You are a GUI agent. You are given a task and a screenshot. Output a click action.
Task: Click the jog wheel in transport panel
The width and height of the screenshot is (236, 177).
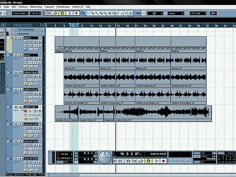point(105,158)
